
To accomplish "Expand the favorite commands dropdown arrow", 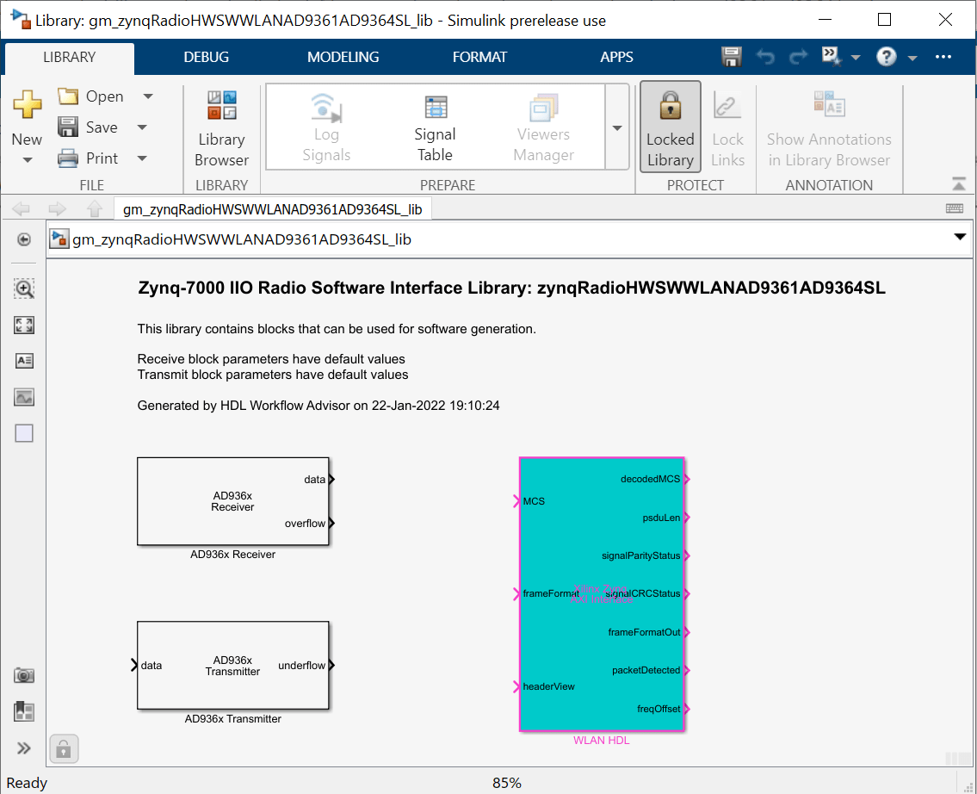I will 856,58.
